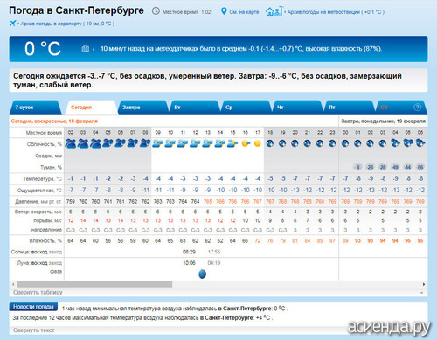Click the scrollbar right arrow

[424, 284]
